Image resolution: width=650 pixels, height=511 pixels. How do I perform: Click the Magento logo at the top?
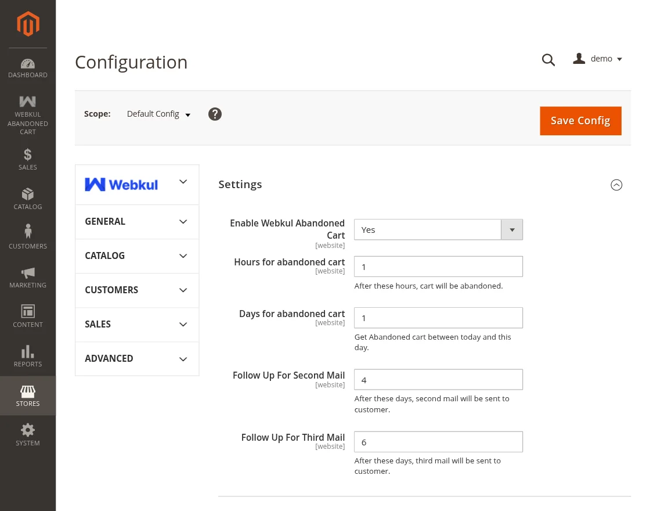click(27, 24)
